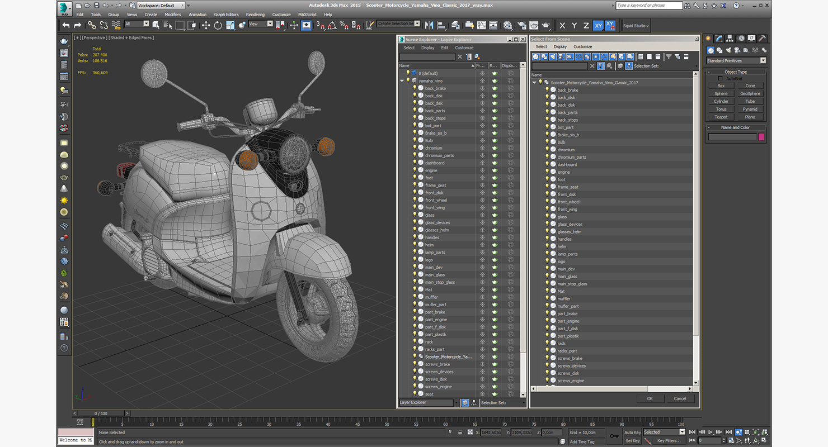Click the Mirror tool icon
The height and width of the screenshot is (447, 828).
point(429,25)
